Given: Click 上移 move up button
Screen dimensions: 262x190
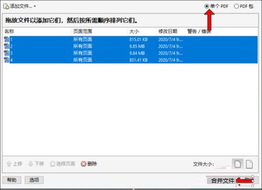Looking at the screenshot, I should [x=14, y=164].
